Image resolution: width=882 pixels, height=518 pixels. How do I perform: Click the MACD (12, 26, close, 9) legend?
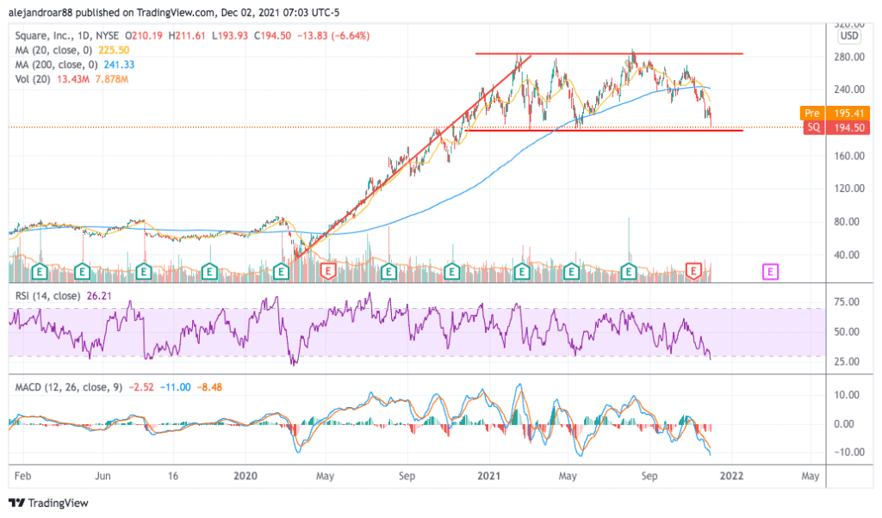point(69,387)
